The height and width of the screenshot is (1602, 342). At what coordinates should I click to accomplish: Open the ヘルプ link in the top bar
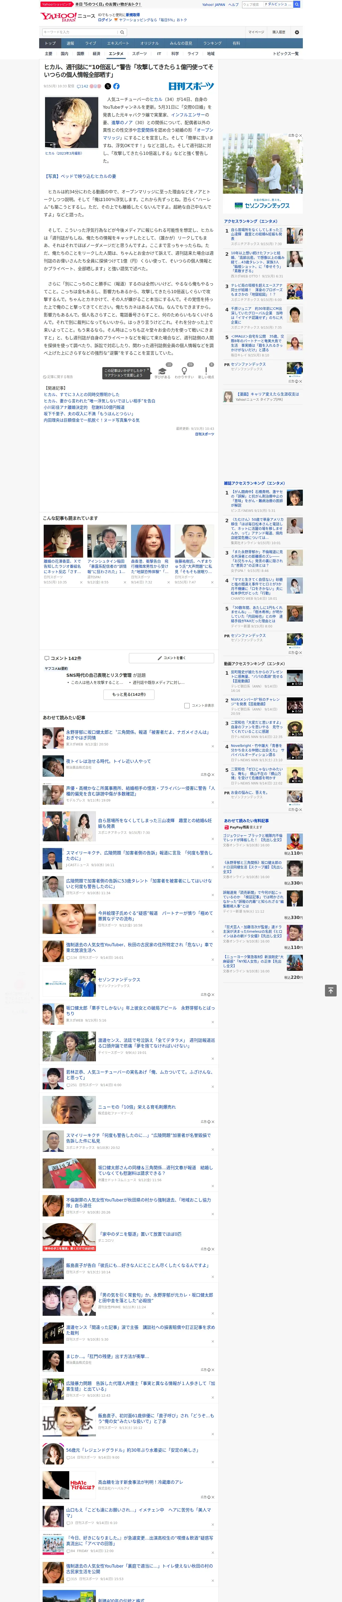(233, 4)
